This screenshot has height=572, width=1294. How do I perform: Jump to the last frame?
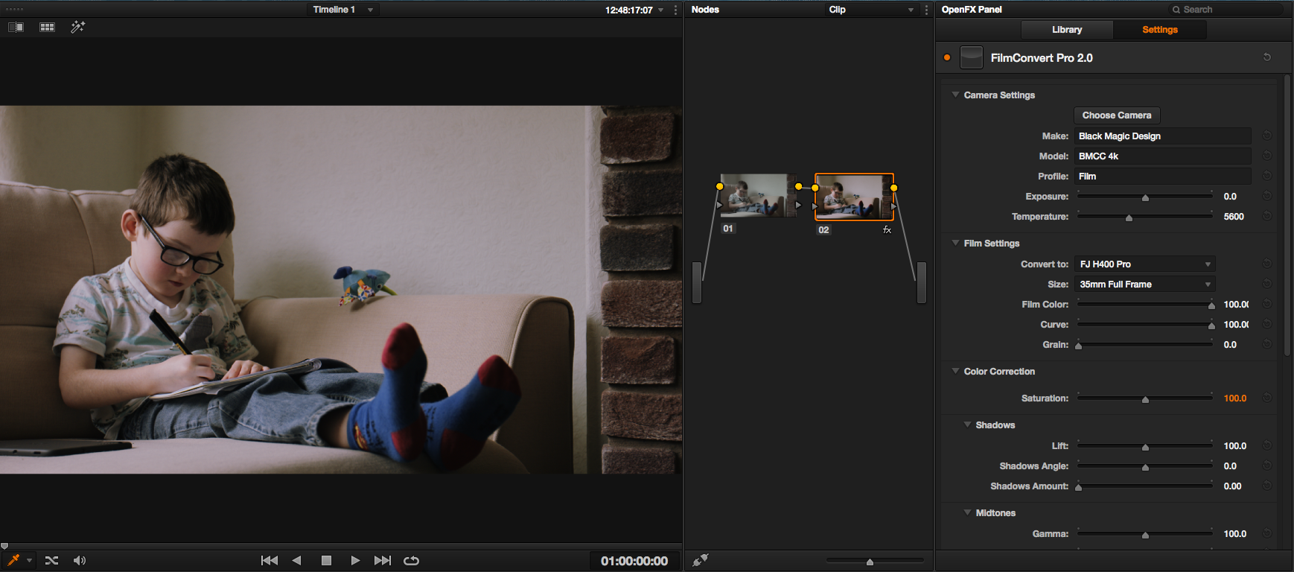(383, 560)
